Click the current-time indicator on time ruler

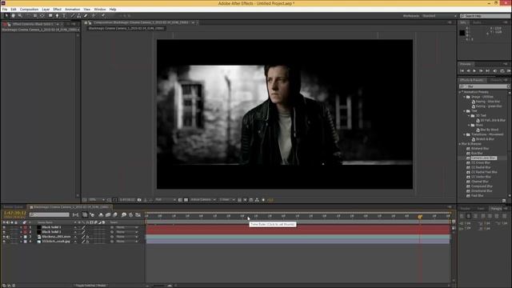(x=420, y=217)
